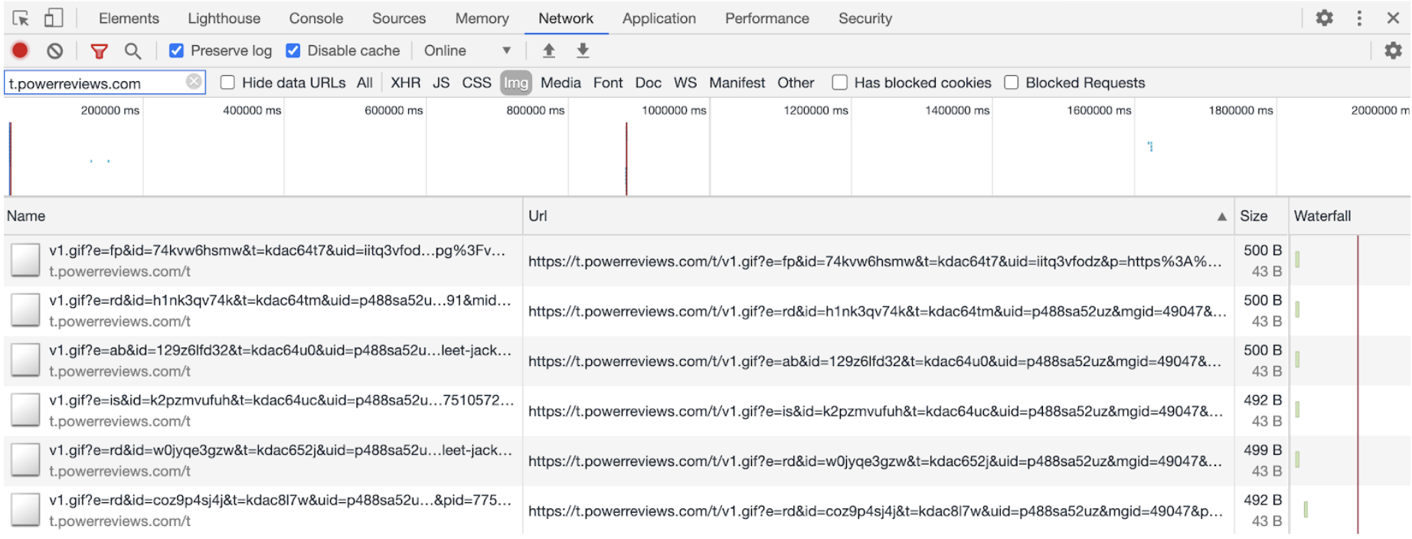Image resolution: width=1412 pixels, height=539 pixels.
Task: Click the 1000000 ms timeline marker
Action: point(674,110)
